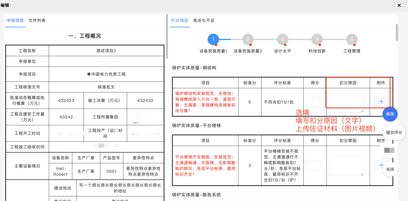
Task: Jump to step 3 设计水平
Action: [x=282, y=39]
